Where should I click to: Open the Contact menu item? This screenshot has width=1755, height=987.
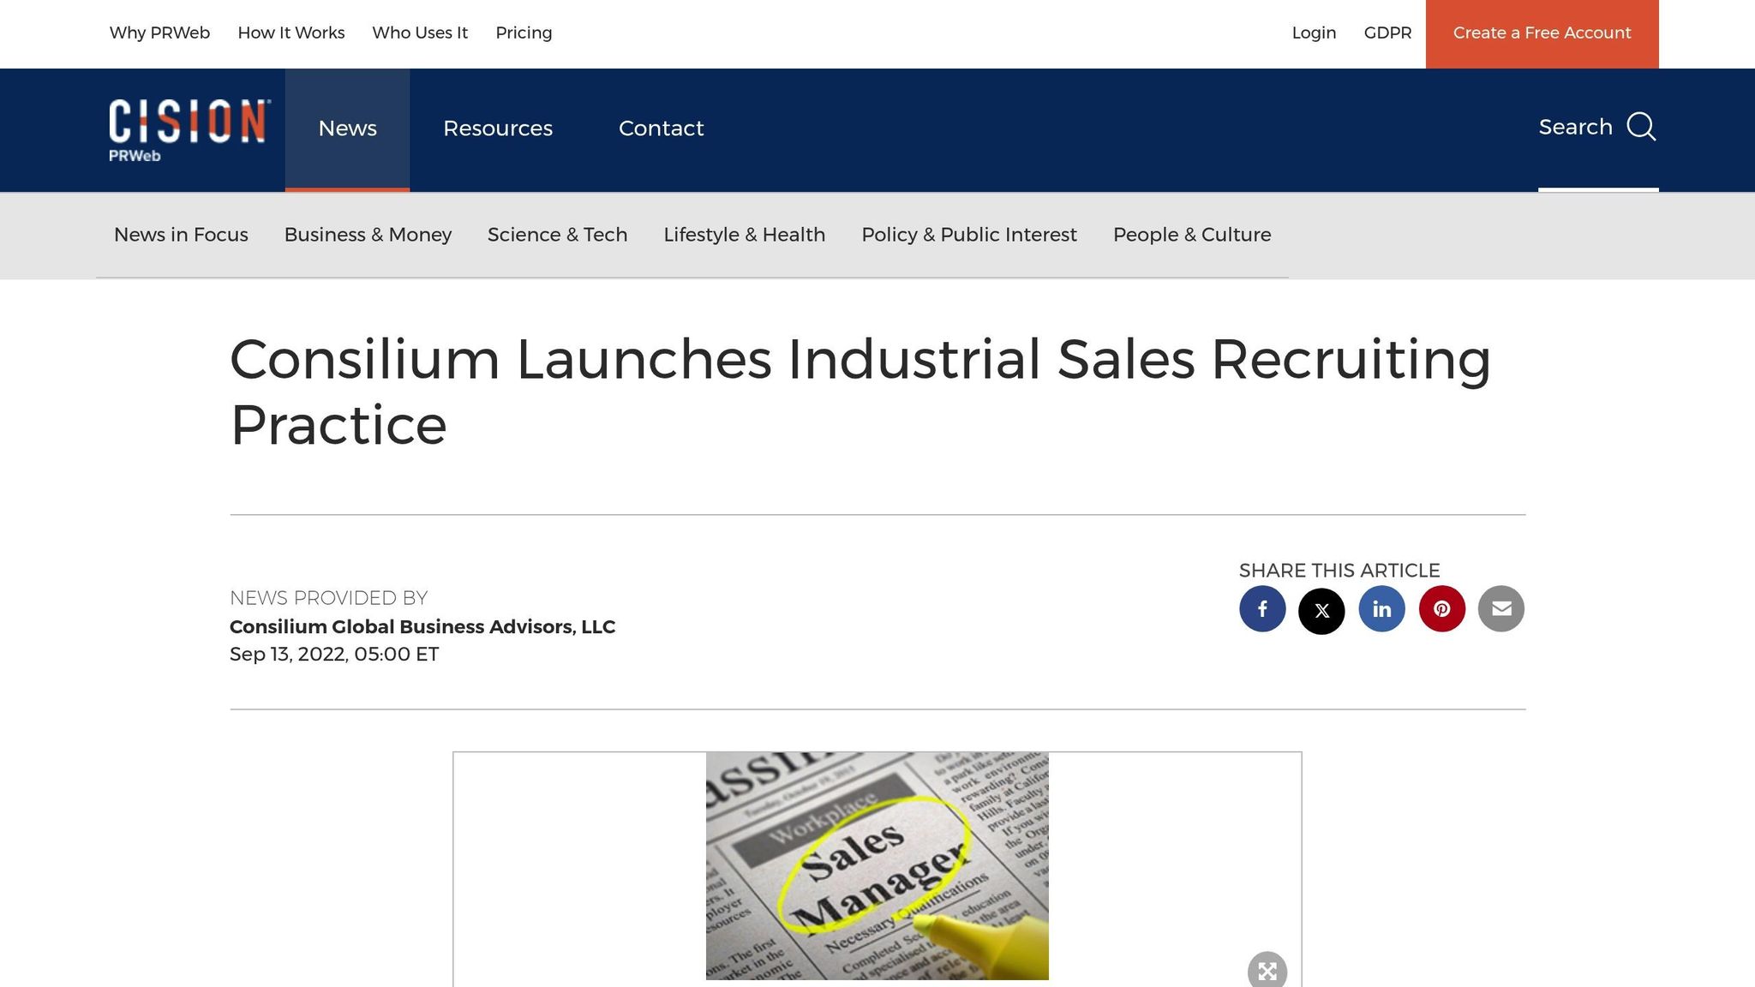661,129
